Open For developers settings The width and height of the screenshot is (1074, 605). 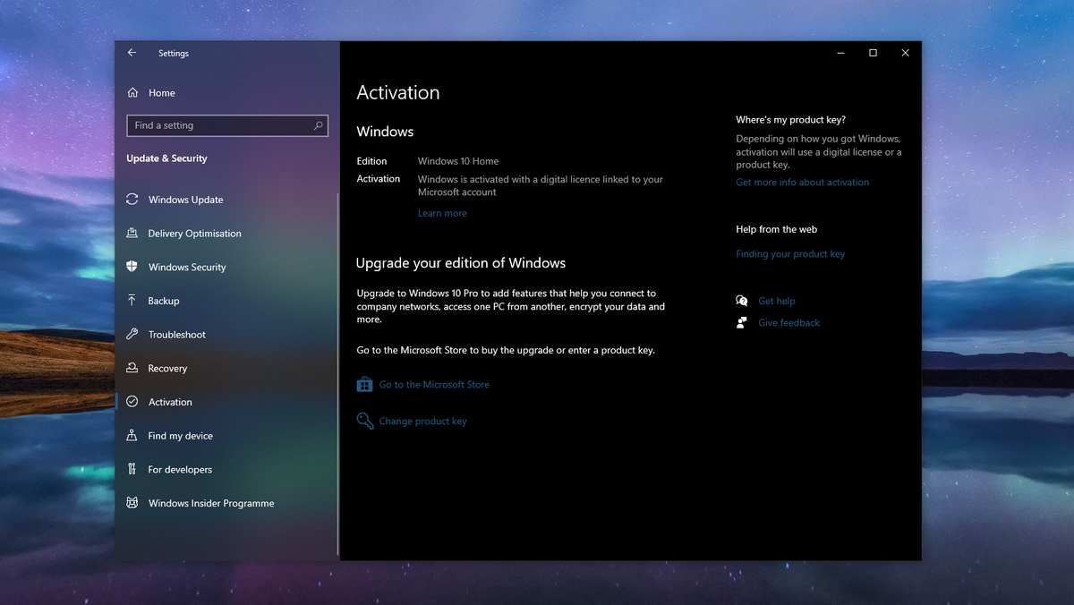(180, 469)
